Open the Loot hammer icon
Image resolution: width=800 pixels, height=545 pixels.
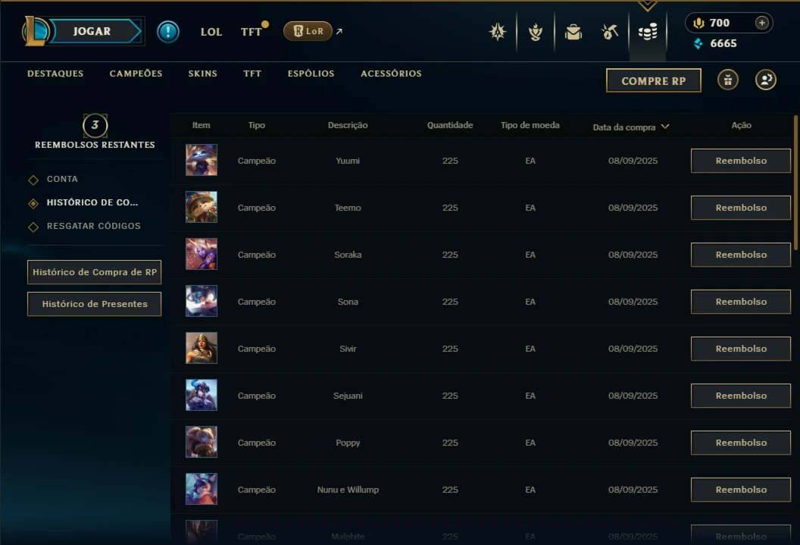(x=610, y=32)
